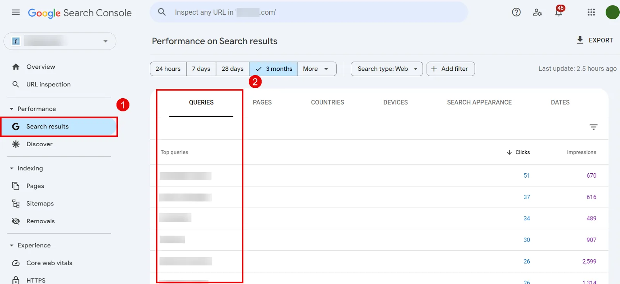
Task: Open the table filter rows icon
Action: tap(594, 127)
